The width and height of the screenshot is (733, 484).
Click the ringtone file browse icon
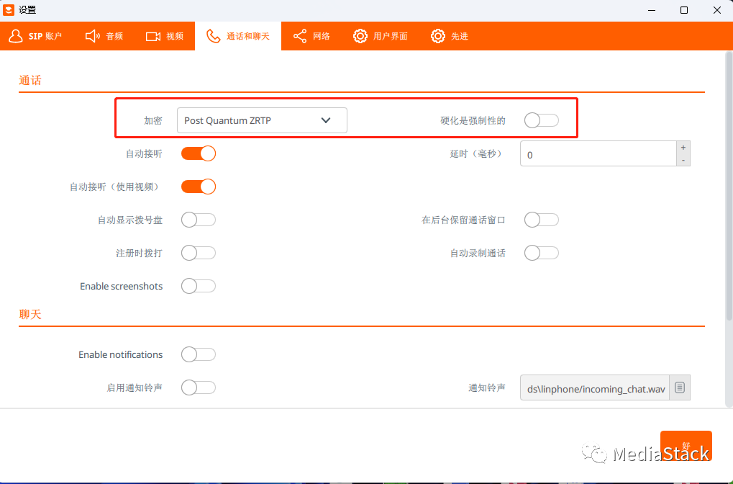click(x=679, y=387)
